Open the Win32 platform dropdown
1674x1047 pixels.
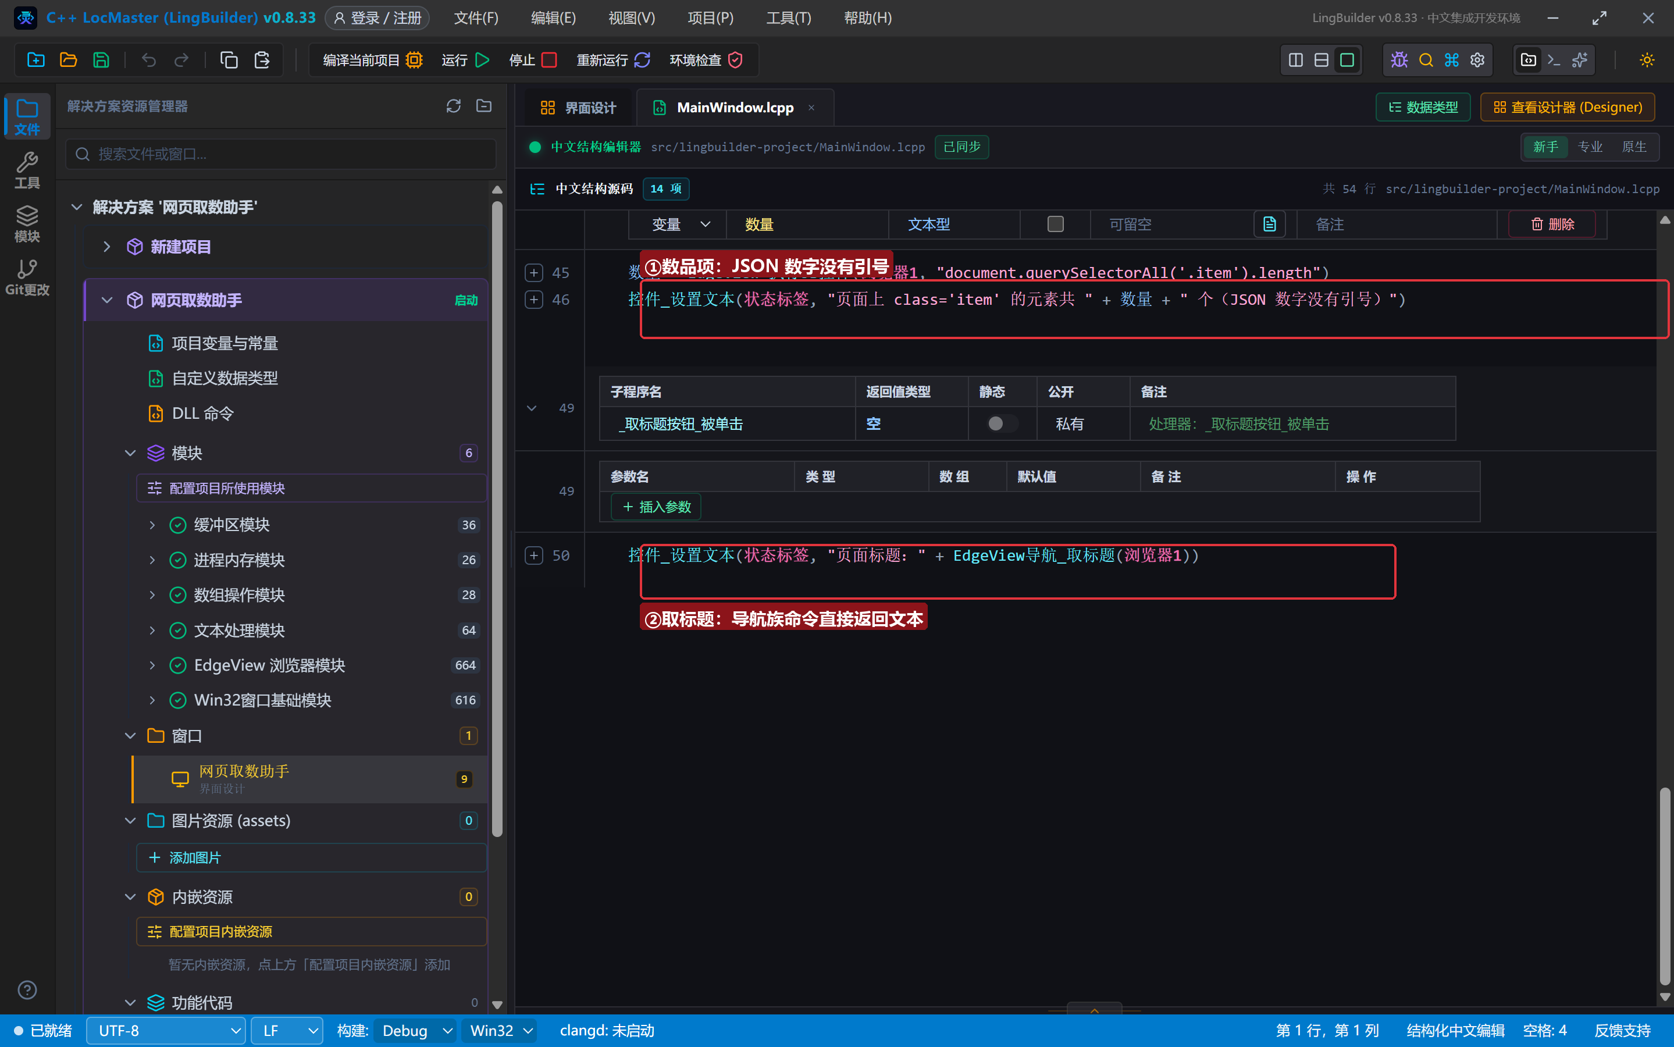(501, 1030)
